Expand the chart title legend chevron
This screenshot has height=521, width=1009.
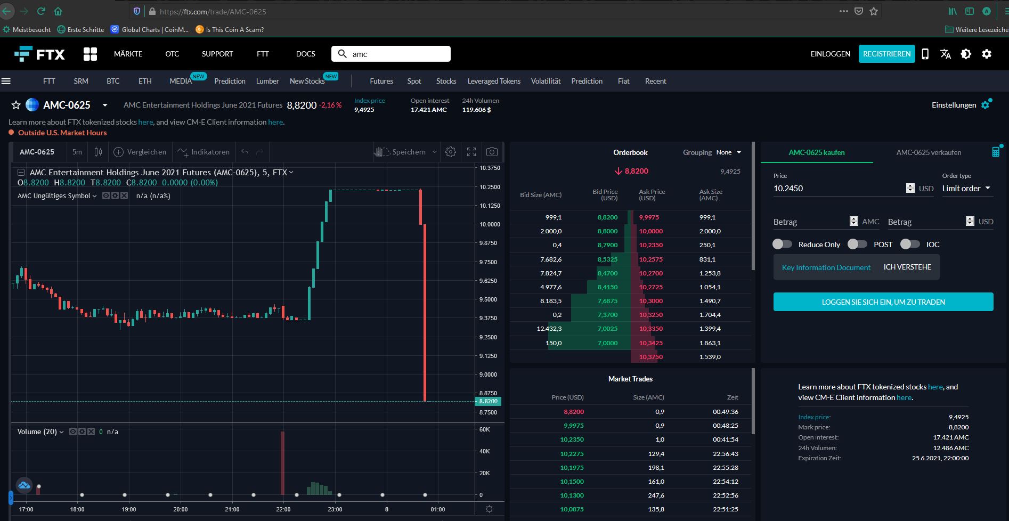[x=291, y=172]
